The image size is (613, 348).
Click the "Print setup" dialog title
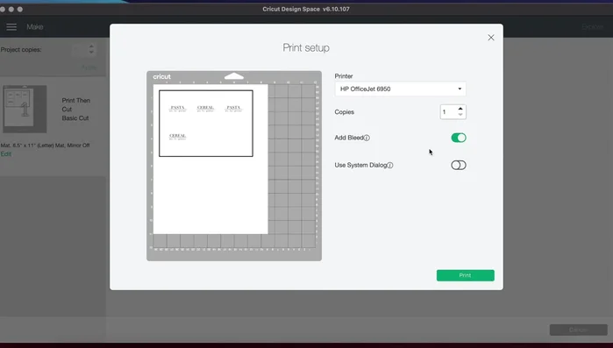(306, 47)
